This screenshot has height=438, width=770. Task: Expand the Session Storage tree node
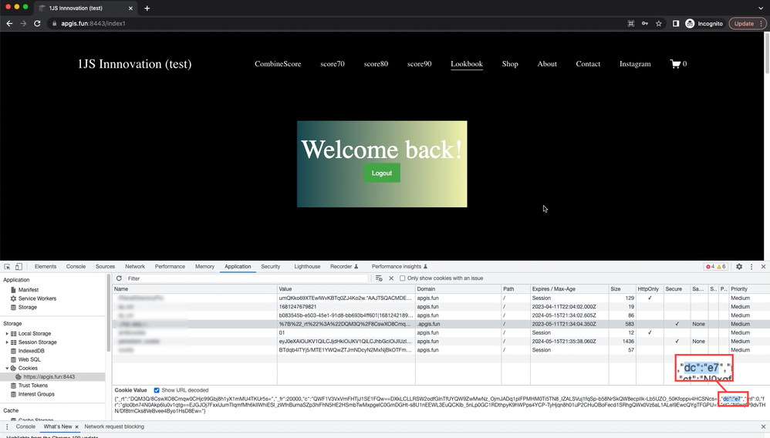click(7, 342)
